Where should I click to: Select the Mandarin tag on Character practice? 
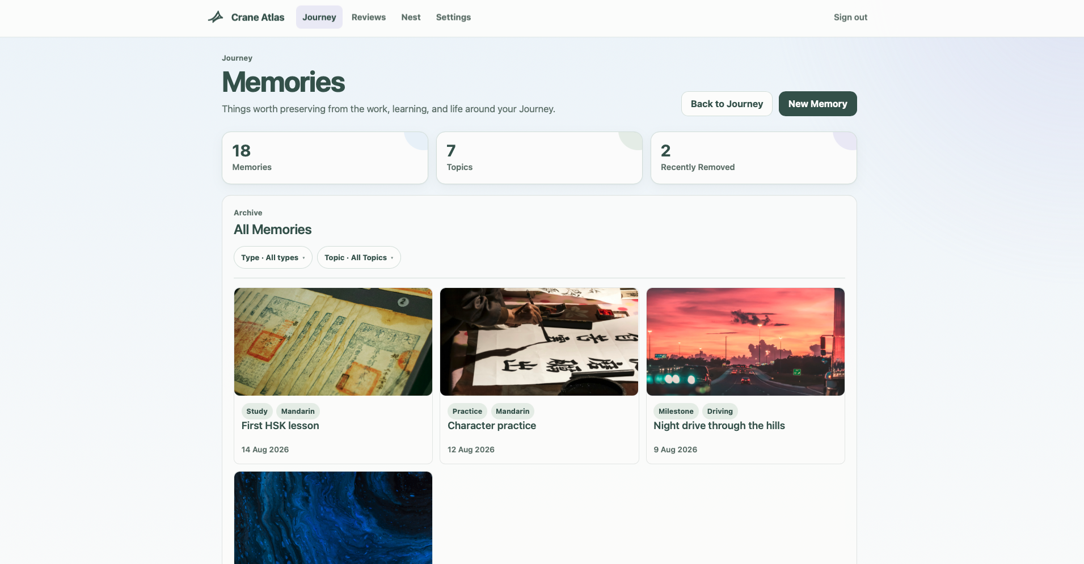click(513, 412)
